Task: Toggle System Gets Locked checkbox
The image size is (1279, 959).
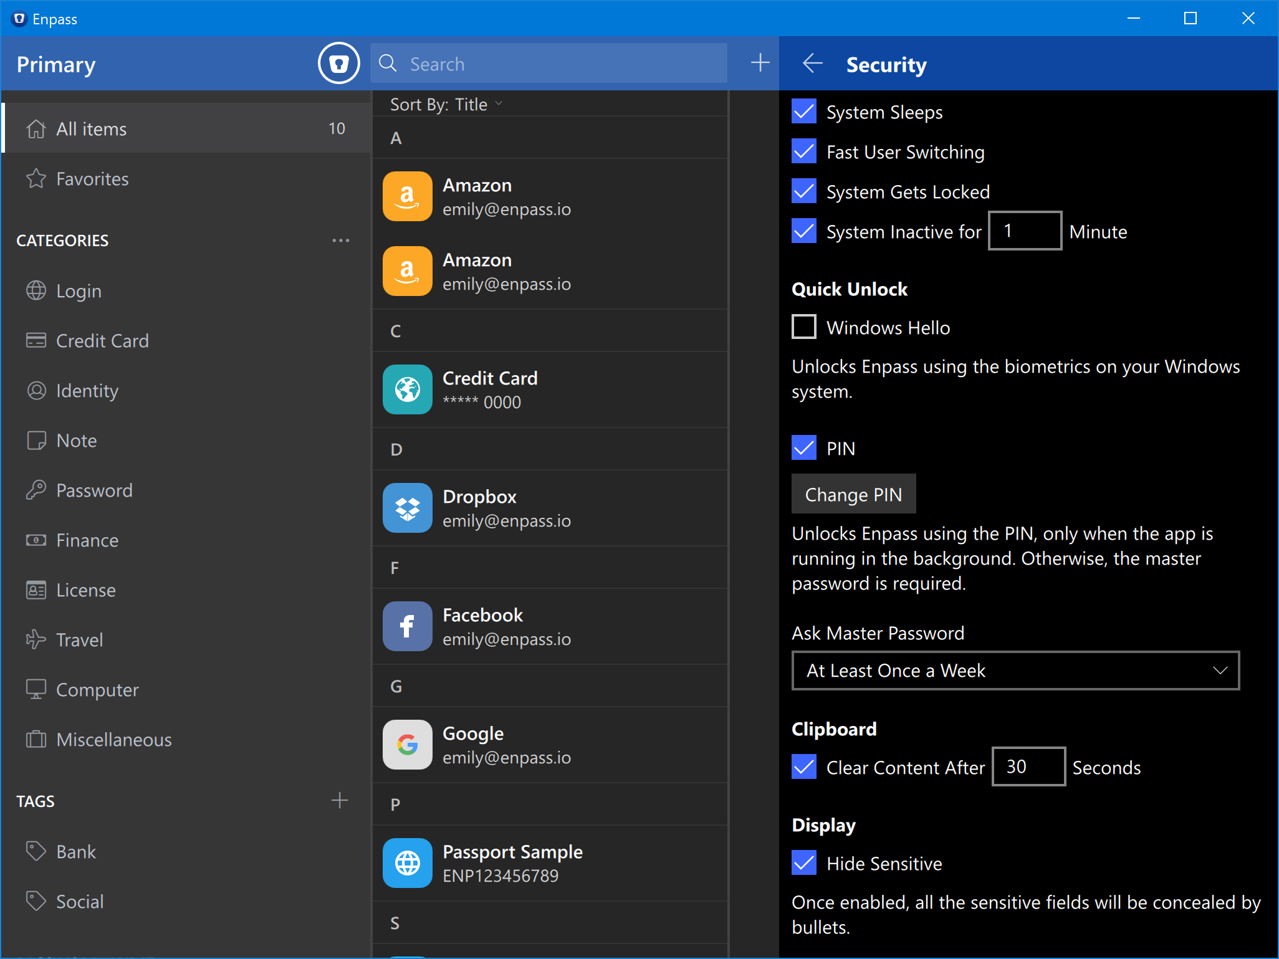Action: (x=804, y=191)
